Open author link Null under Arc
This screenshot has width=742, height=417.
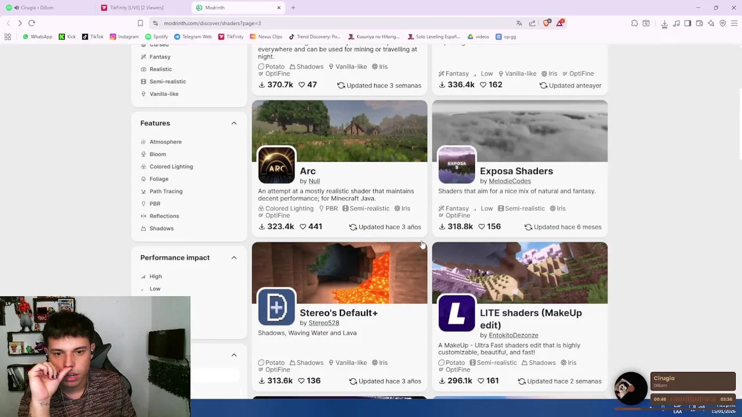(314, 181)
